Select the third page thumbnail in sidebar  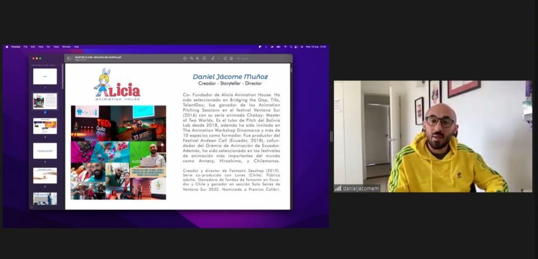[45, 126]
